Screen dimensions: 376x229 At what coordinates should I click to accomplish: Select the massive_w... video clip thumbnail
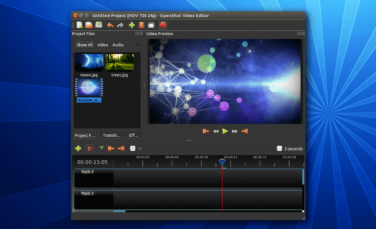89,88
